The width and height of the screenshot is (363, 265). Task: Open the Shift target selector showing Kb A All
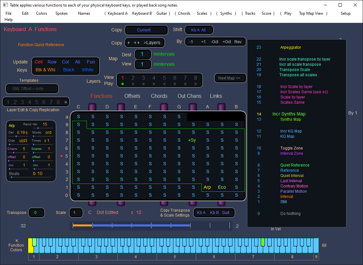199,30
